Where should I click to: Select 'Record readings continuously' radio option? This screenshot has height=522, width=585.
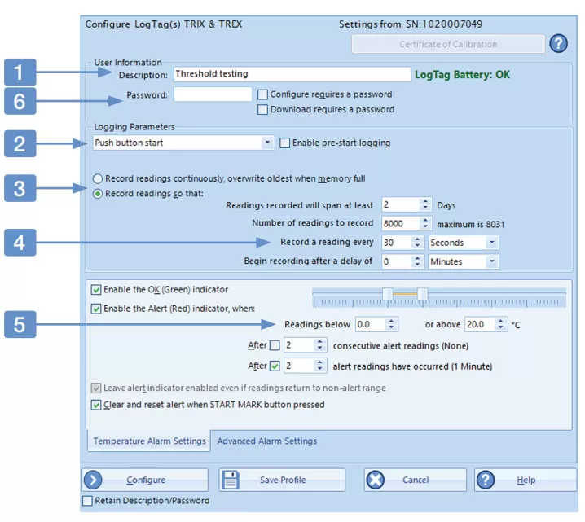point(98,178)
